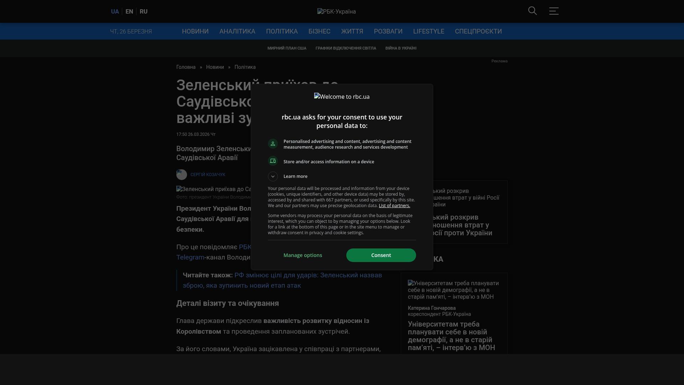Open the List of partners link
The width and height of the screenshot is (684, 385).
(394, 206)
